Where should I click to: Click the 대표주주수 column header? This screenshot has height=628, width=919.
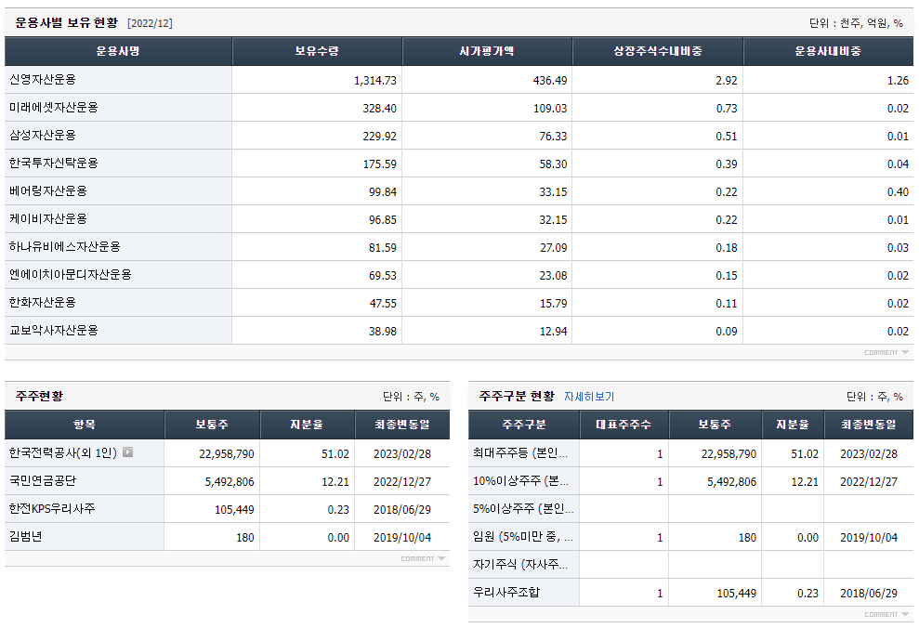tap(624, 425)
